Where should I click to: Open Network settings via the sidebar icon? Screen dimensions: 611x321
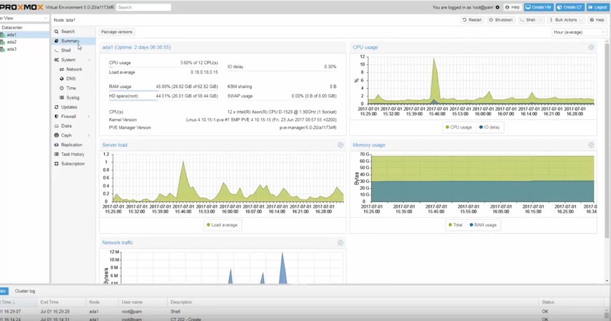(x=63, y=69)
